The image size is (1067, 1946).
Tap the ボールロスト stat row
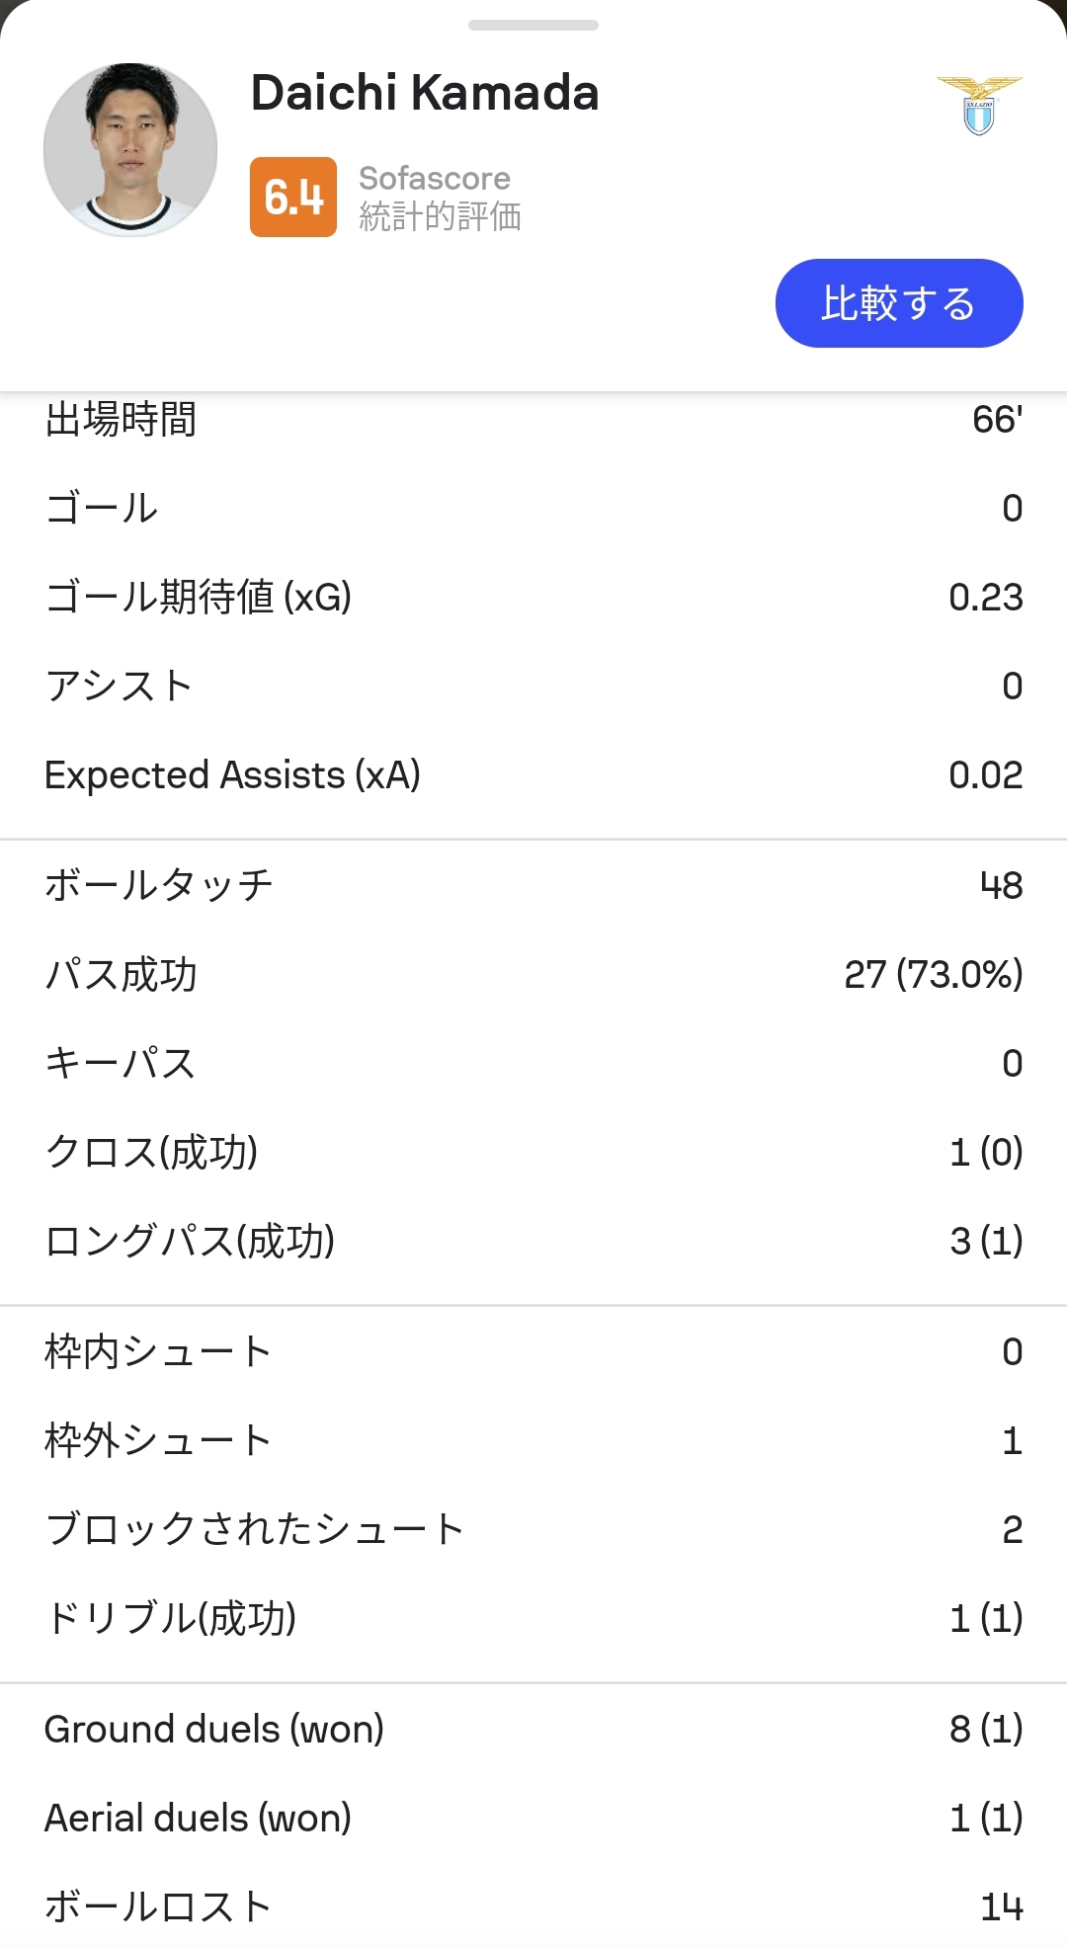(533, 1906)
